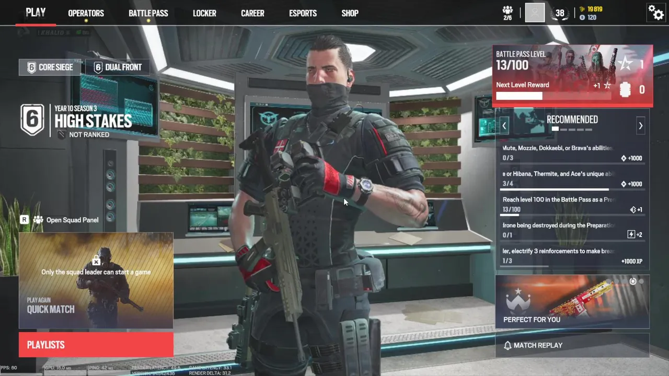Select the Core Siege mode tab

50,67
